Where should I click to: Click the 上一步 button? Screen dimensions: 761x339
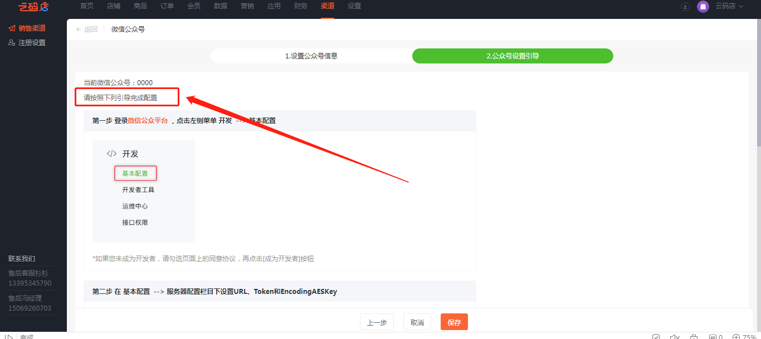coord(377,322)
